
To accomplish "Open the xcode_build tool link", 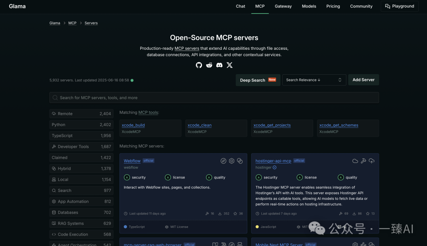I will pyautogui.click(x=133, y=125).
